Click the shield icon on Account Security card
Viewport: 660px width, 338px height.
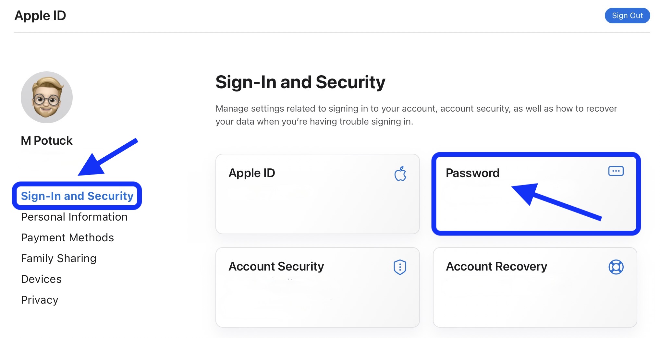[401, 267]
